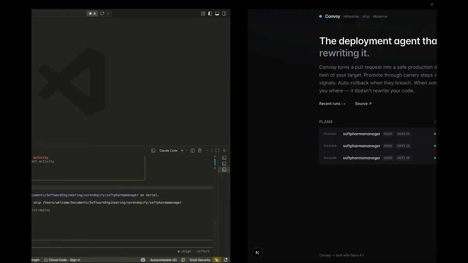Click the indicator showing 8 in the title bar
The height and width of the screenshot is (263, 468).
point(92,14)
